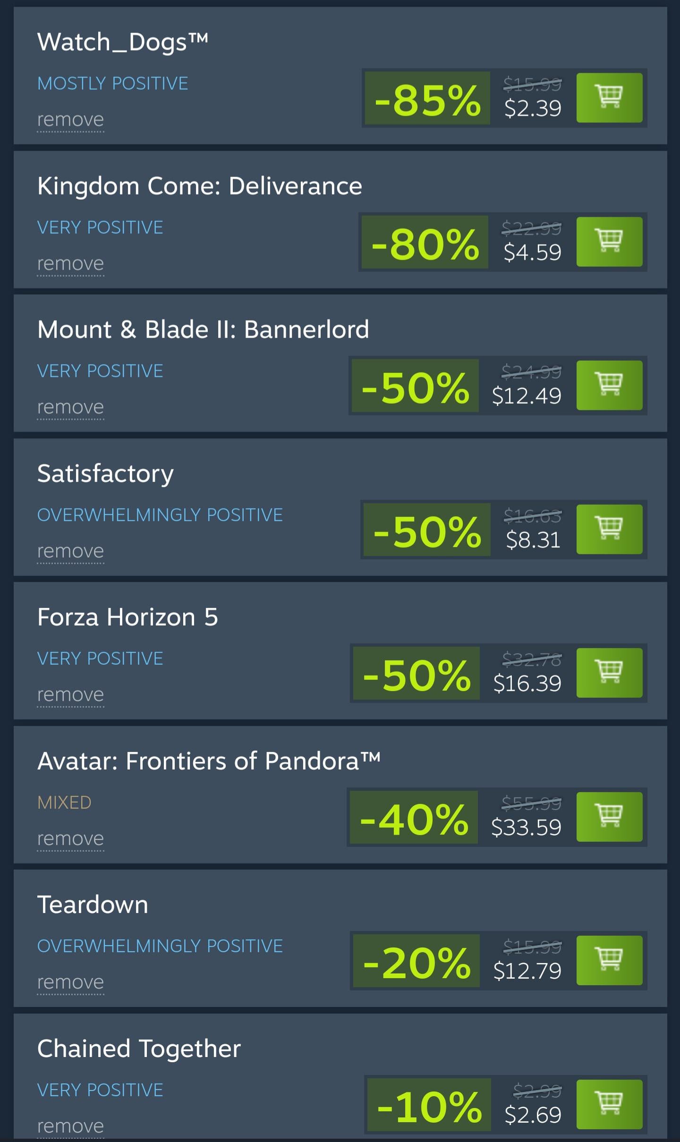Image resolution: width=680 pixels, height=1142 pixels.
Task: Add Watch_Dogs to cart
Action: click(609, 98)
